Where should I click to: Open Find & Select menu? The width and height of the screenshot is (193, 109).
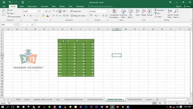click(176, 14)
